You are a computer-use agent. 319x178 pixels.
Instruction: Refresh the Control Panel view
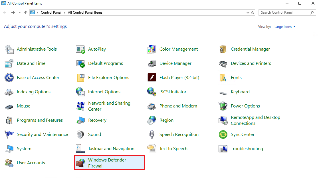coord(253,13)
